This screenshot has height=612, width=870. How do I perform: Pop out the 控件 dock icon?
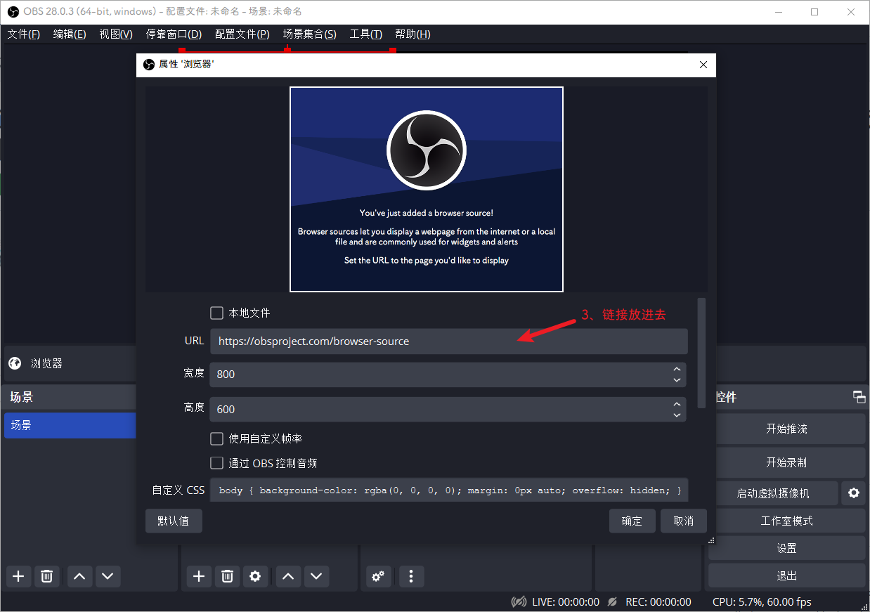tap(859, 397)
